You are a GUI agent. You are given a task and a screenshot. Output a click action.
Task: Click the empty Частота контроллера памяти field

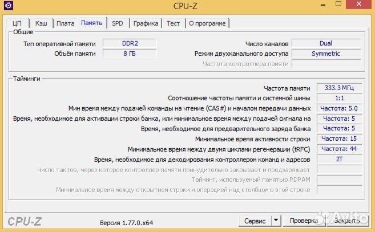326,64
